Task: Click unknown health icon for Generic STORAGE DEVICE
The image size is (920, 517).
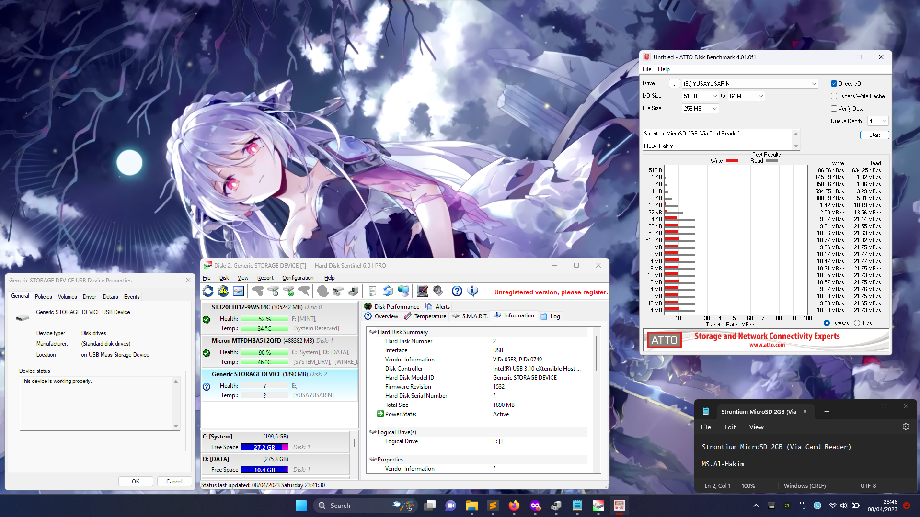Action: point(207,387)
